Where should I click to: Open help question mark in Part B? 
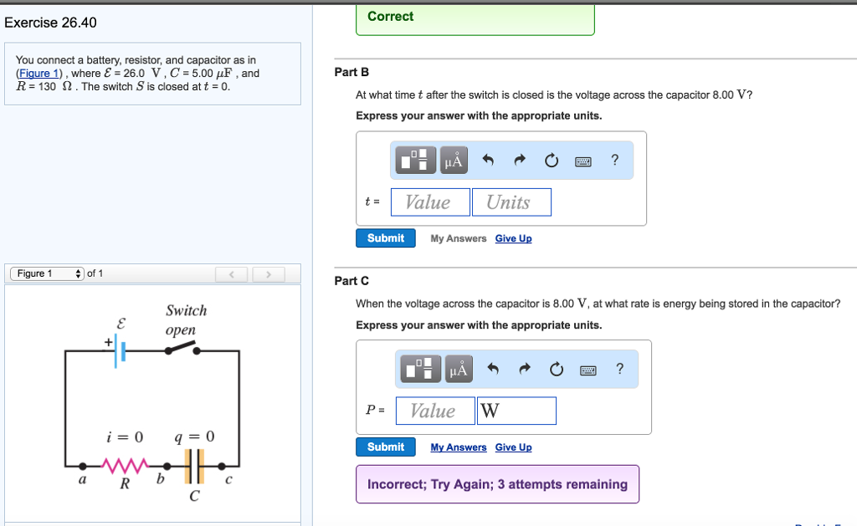pos(615,161)
